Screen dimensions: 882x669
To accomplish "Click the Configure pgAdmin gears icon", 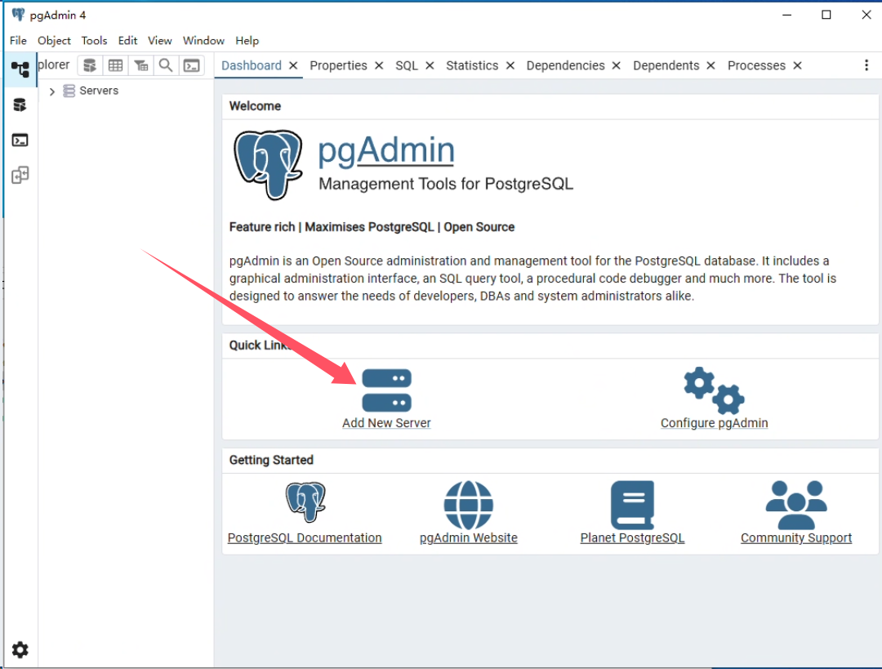I will click(x=714, y=390).
